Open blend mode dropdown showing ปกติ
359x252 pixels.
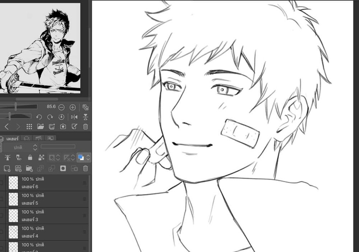click(20, 147)
